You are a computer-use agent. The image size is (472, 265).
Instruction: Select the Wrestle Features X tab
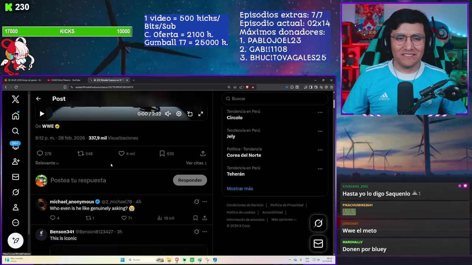click(110, 80)
